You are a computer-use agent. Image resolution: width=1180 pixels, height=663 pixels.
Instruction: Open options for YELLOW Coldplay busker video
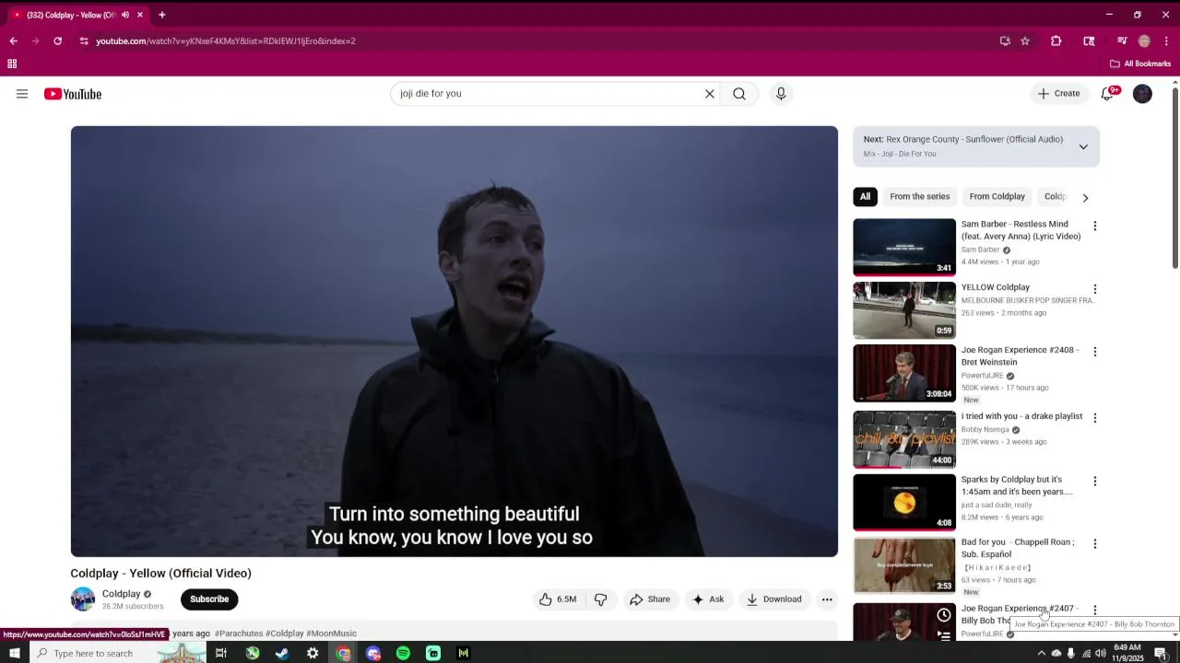point(1095,289)
